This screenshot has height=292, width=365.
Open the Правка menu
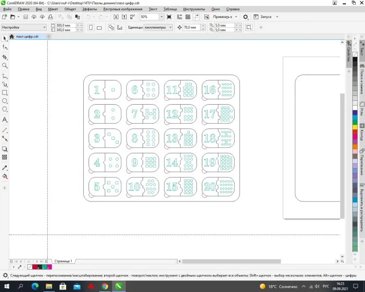[x=23, y=9]
